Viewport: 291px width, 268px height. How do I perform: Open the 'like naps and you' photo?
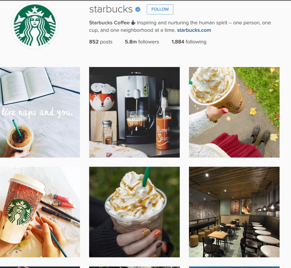(40, 112)
